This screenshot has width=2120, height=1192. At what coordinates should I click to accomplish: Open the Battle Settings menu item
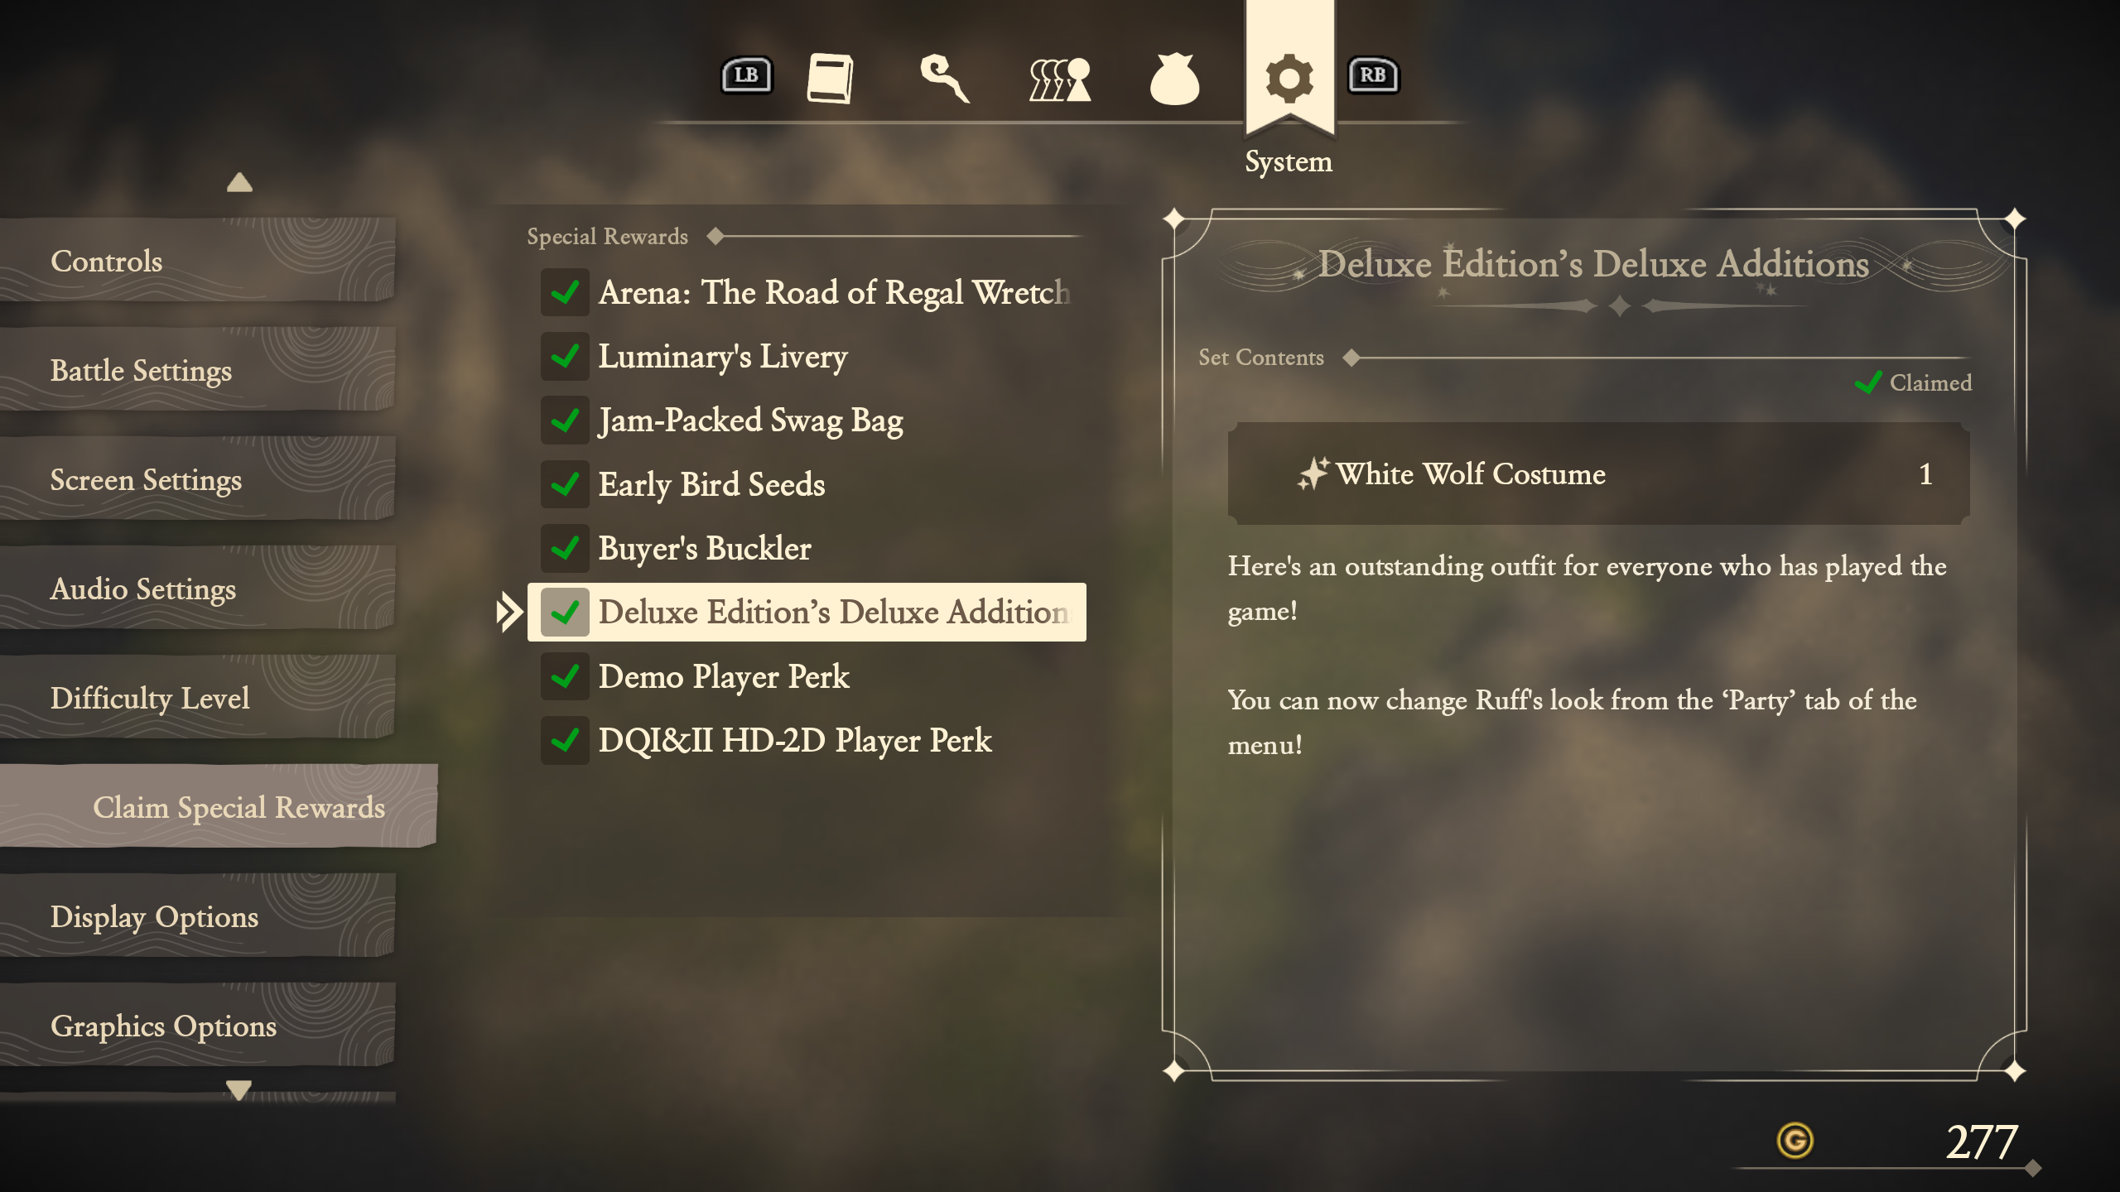pyautogui.click(x=197, y=370)
